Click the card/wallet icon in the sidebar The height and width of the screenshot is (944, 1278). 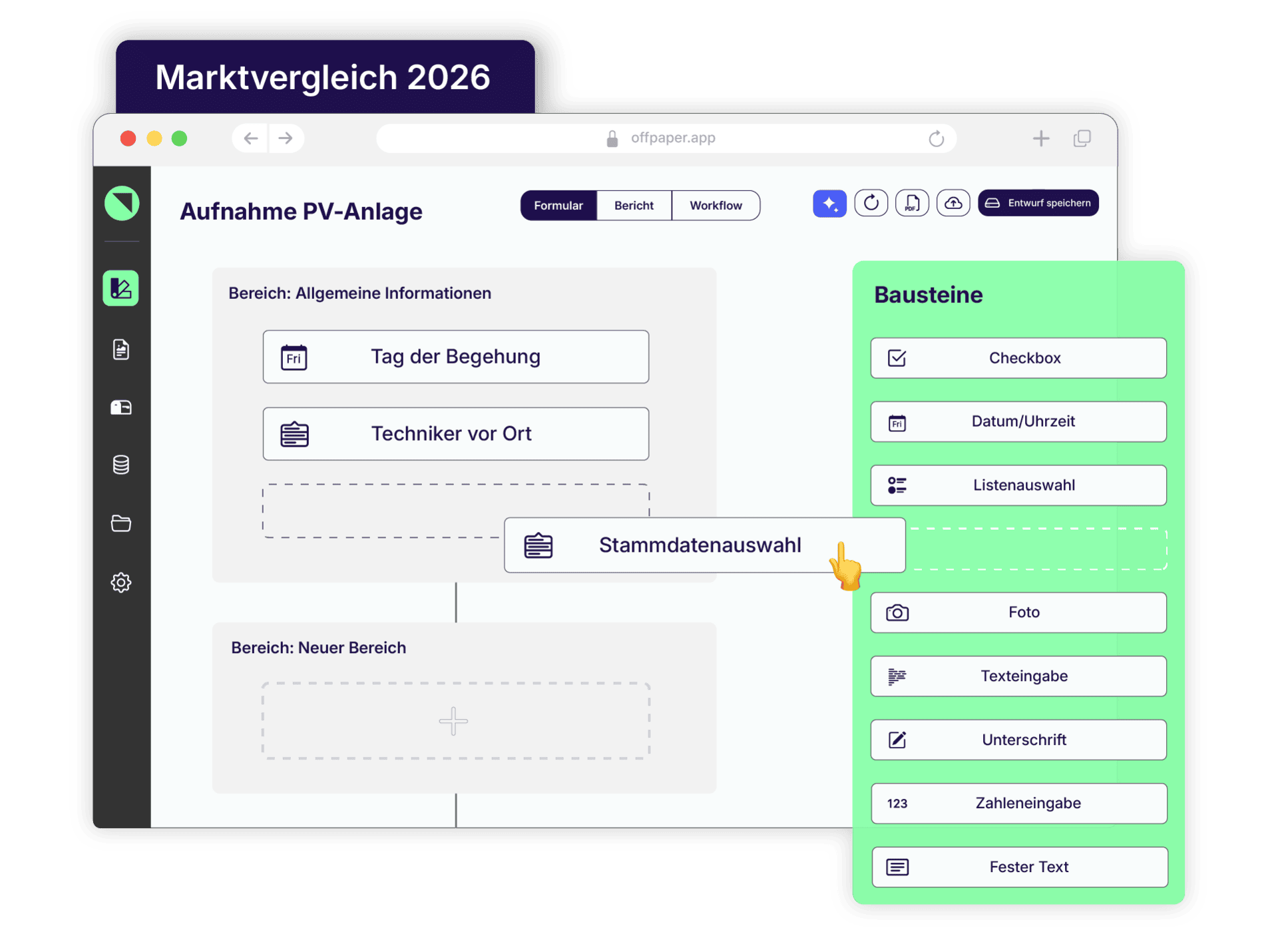point(120,407)
